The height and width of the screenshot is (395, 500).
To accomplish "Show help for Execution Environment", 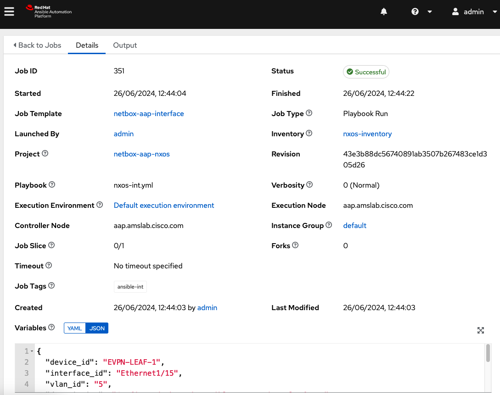I will 100,205.
